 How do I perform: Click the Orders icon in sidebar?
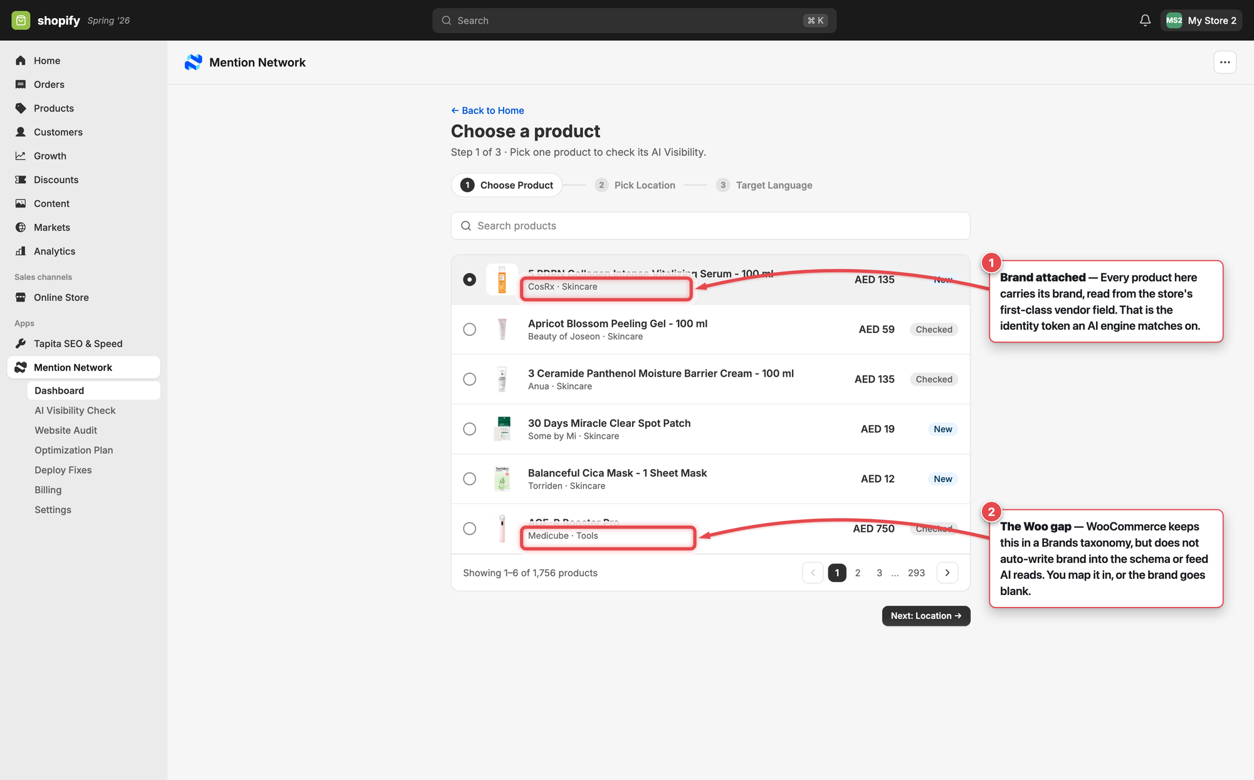21,84
